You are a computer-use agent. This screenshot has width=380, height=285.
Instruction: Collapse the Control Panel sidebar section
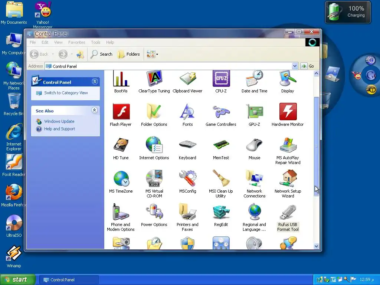point(95,81)
